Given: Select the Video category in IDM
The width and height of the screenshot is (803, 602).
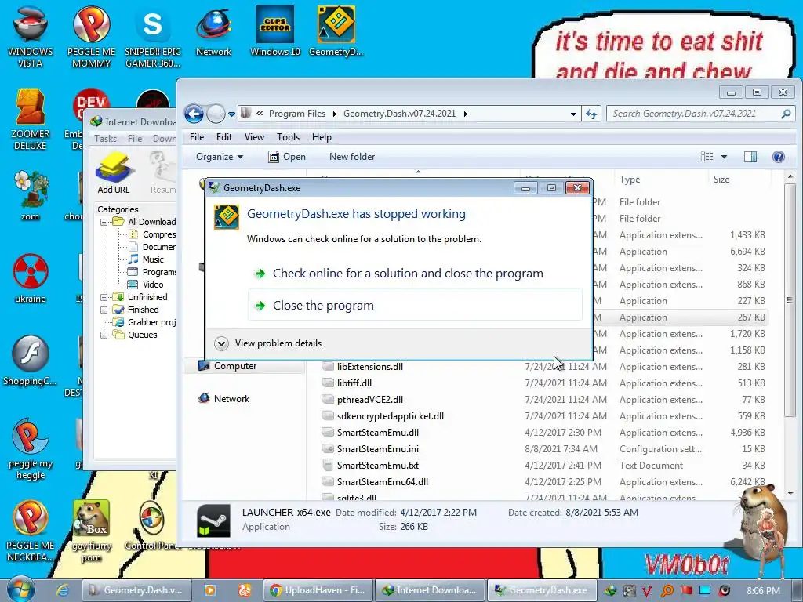Looking at the screenshot, I should 147,285.
